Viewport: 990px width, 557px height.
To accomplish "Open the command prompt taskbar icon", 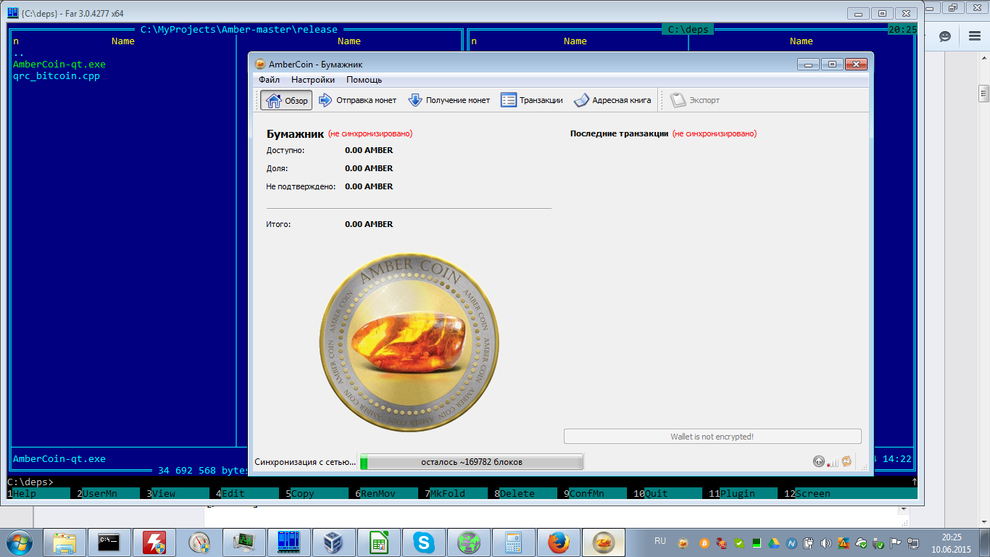I will click(x=109, y=542).
